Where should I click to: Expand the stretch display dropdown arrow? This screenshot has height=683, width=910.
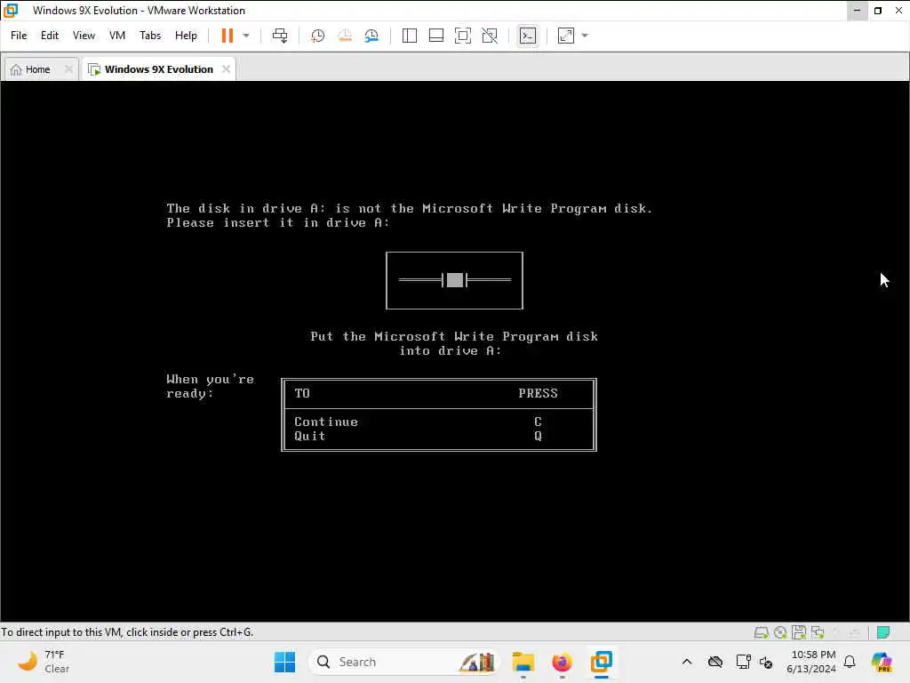point(585,36)
